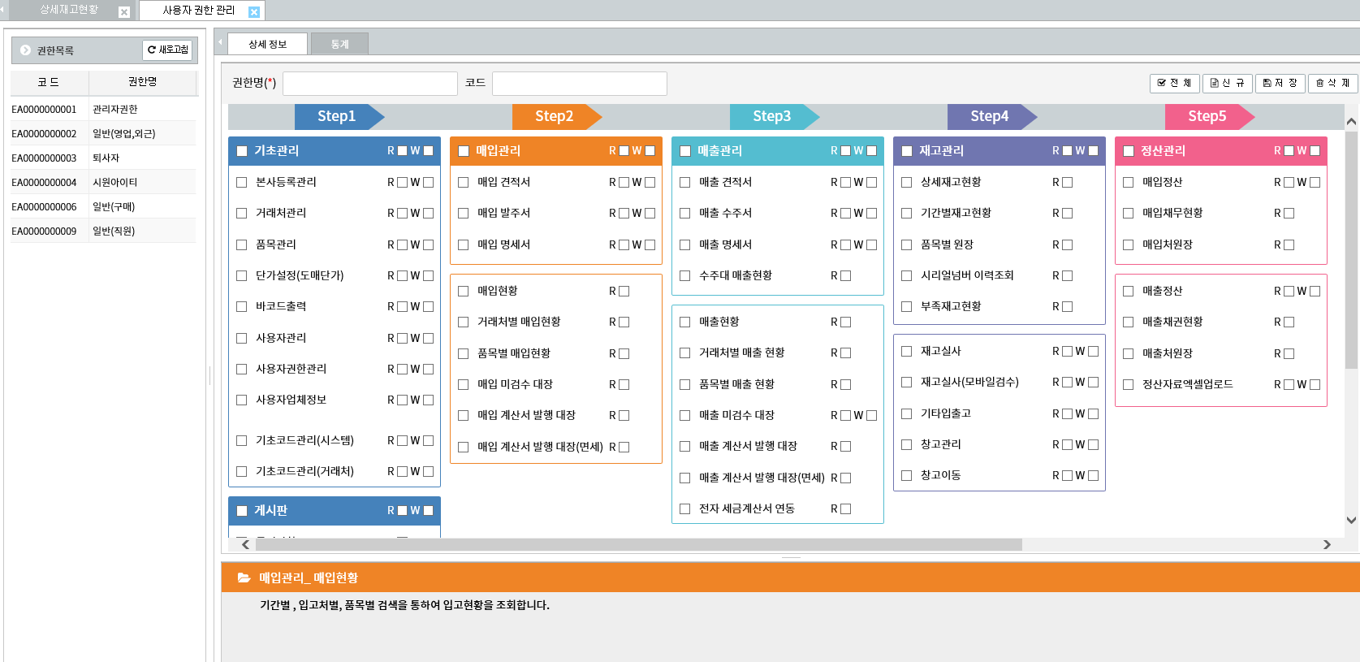This screenshot has height=662, width=1360.
Task: Select the 일반(구매) permission row
Action: (x=103, y=206)
